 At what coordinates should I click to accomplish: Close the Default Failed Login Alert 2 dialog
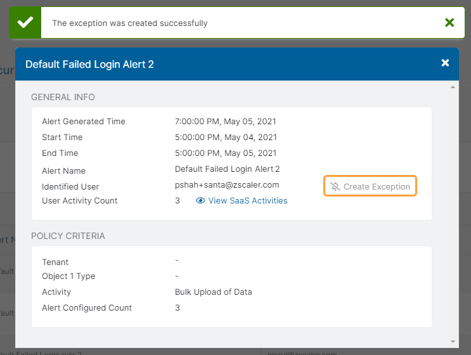(445, 63)
